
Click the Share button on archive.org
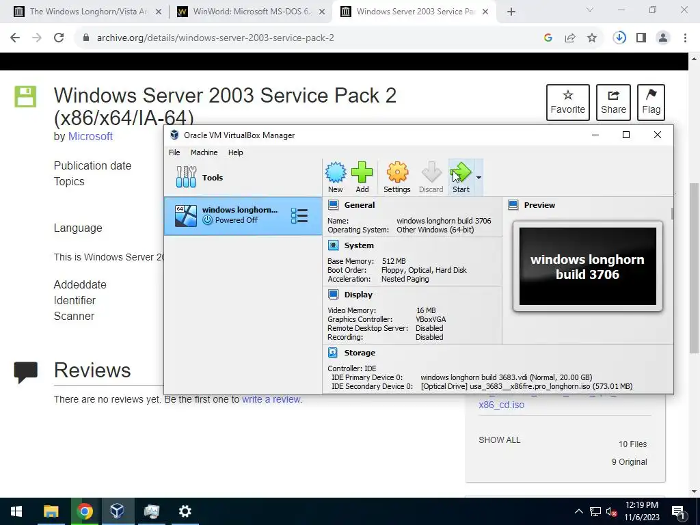pyautogui.click(x=613, y=103)
